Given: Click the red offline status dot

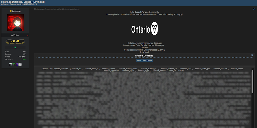Looking at the screenshot, I should [27, 35].
